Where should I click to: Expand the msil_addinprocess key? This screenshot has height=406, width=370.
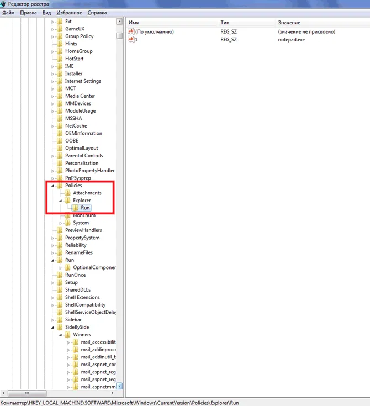68,350
